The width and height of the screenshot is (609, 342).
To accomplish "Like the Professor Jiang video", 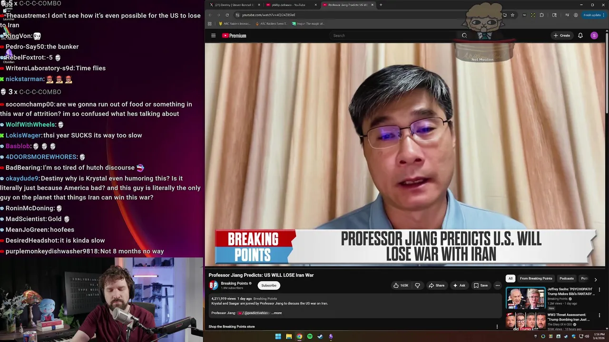I will 401,285.
